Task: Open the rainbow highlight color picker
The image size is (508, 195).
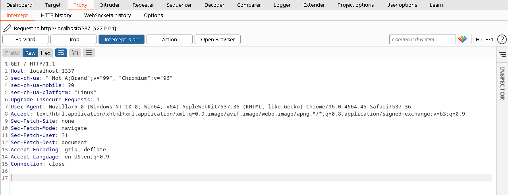Action: (462, 39)
